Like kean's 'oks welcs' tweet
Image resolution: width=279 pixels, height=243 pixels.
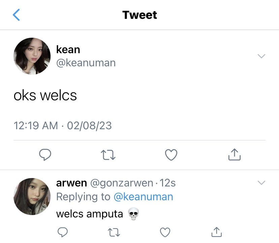pyautogui.click(x=171, y=155)
